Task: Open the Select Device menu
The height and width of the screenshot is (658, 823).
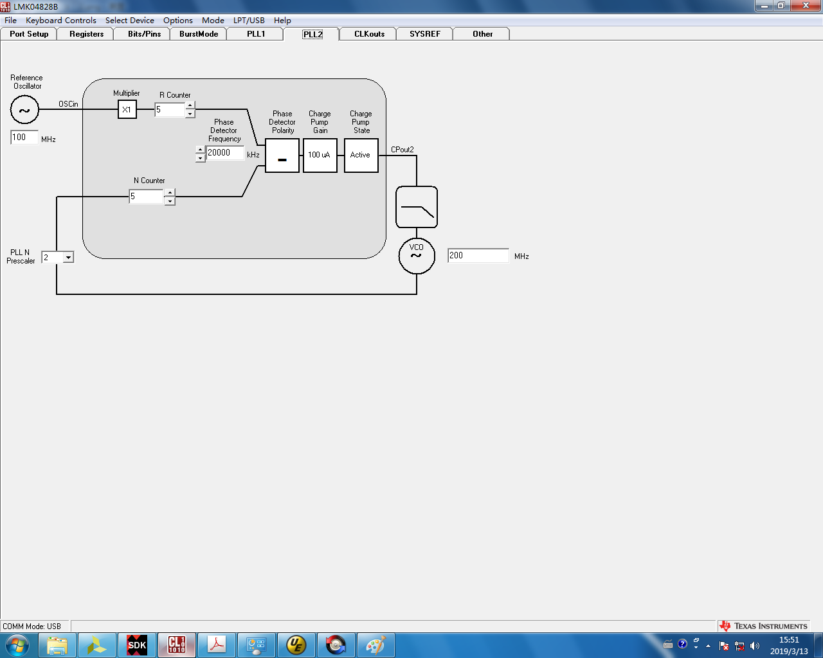Action: (130, 21)
